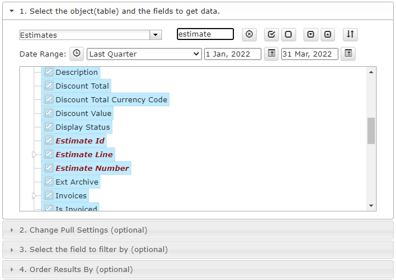
Task: Click the uncheck all fields icon
Action: coord(288,34)
